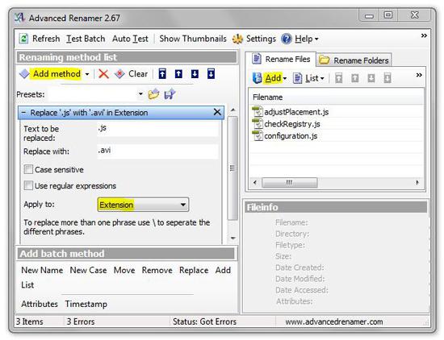Click the file list horizontal scrollbar thumb
Image resolution: width=444 pixels, height=340 pixels.
point(289,183)
